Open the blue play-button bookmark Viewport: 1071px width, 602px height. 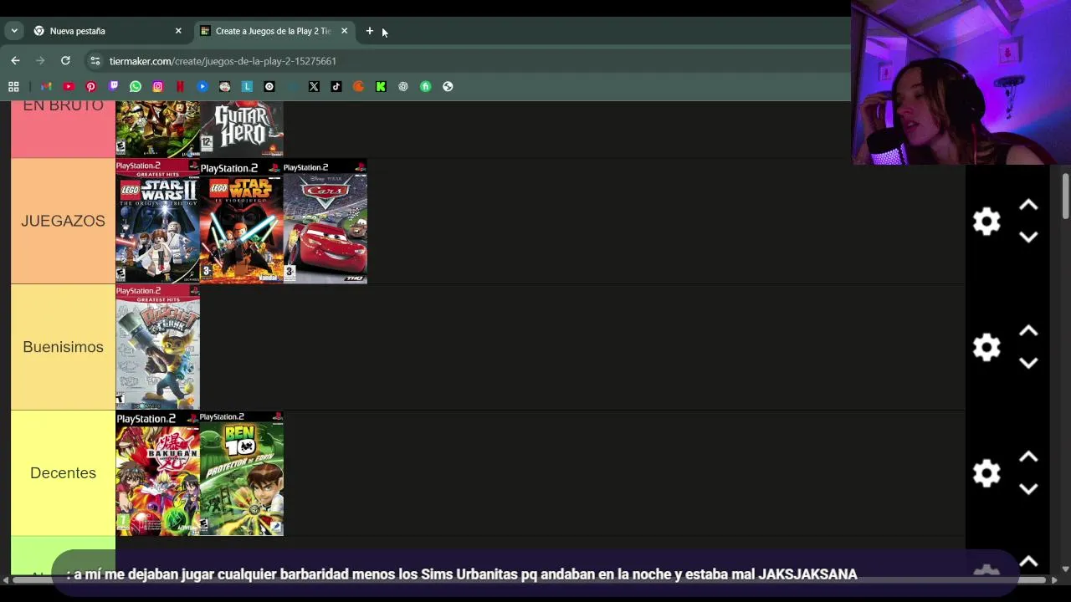(x=202, y=86)
